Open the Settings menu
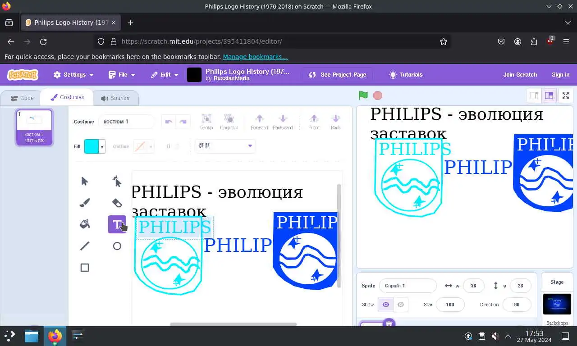The image size is (577, 346). 73,75
